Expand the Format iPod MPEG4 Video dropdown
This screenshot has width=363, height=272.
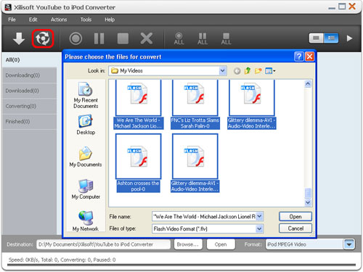coord(349,244)
